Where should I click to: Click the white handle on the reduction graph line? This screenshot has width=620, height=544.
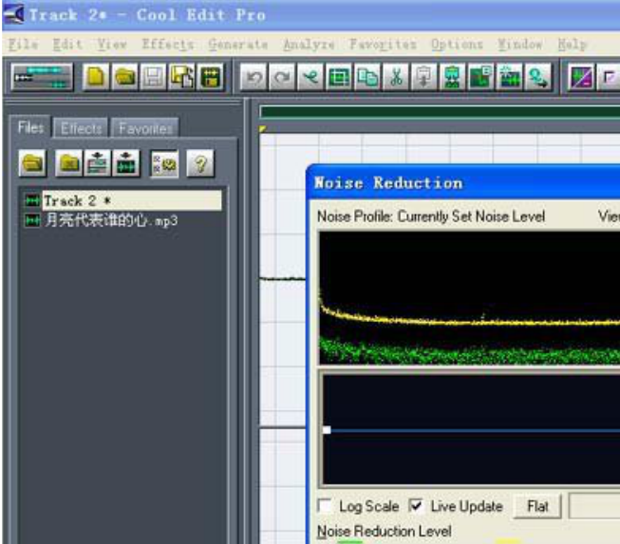(x=327, y=430)
